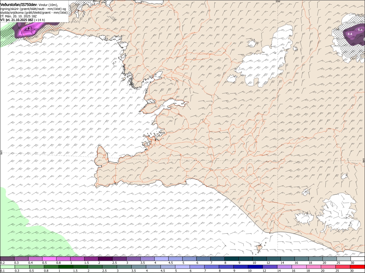
Task: Pick the lilac rain swatch labeled 14
Action: tap(285, 267)
